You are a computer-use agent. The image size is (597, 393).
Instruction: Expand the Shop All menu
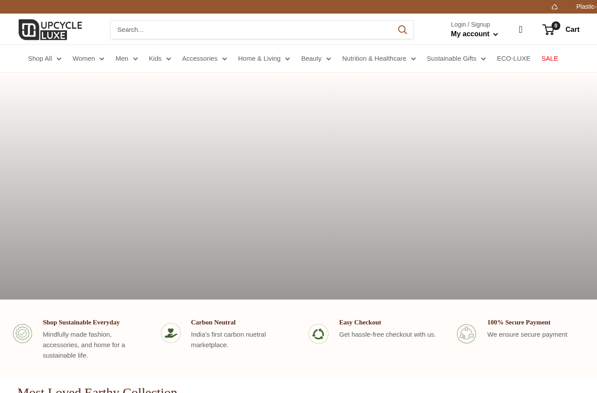pos(45,59)
